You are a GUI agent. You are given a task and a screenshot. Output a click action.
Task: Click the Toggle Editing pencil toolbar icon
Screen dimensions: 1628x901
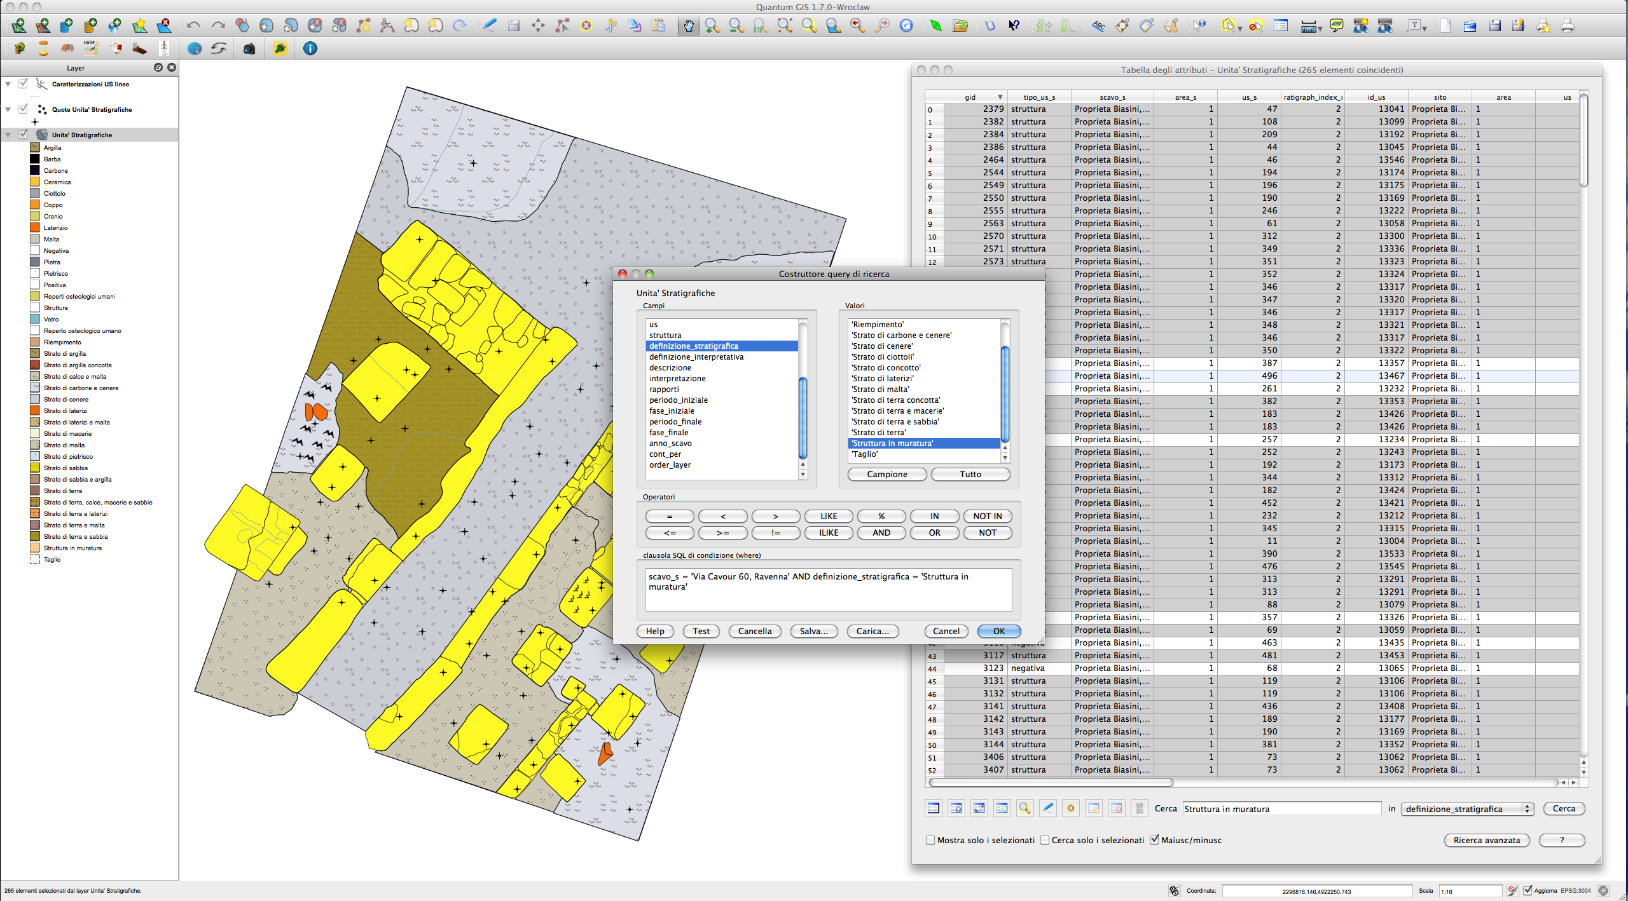click(x=490, y=25)
